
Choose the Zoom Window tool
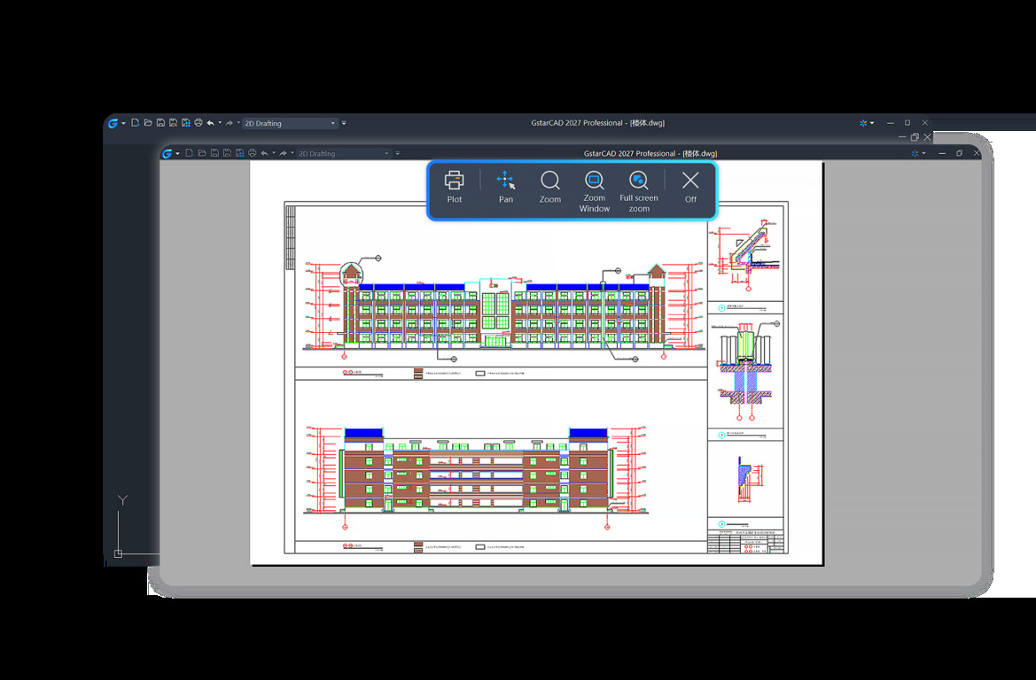pos(594,191)
